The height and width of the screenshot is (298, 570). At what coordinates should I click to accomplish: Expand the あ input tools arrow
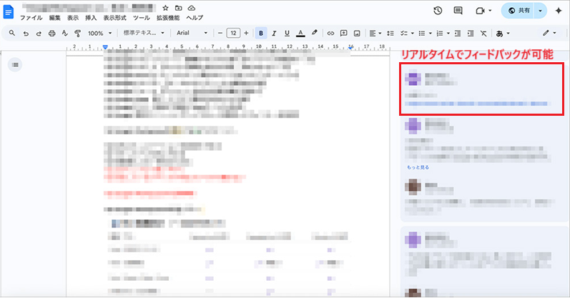[x=508, y=33]
